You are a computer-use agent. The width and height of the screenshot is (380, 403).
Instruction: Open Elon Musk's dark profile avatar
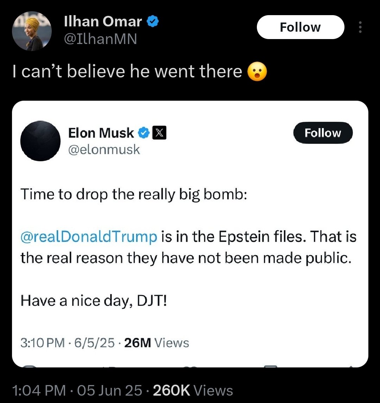pos(40,141)
